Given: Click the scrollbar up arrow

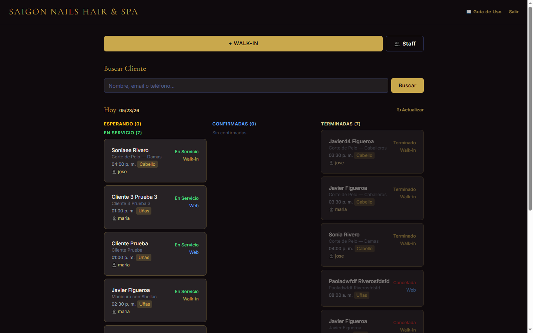Looking at the screenshot, I should pyautogui.click(x=530, y=3).
